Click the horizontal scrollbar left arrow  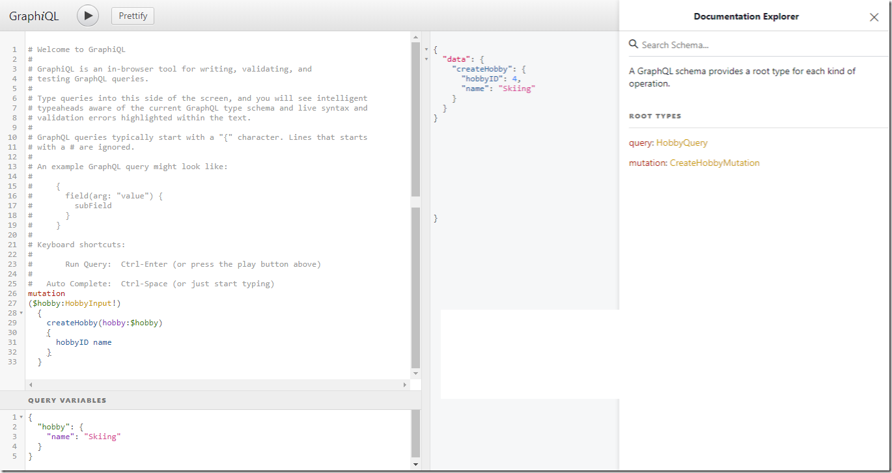pyautogui.click(x=31, y=385)
